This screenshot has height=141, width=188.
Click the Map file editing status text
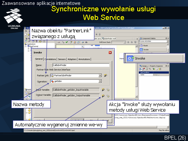pyautogui.click(x=164, y=130)
